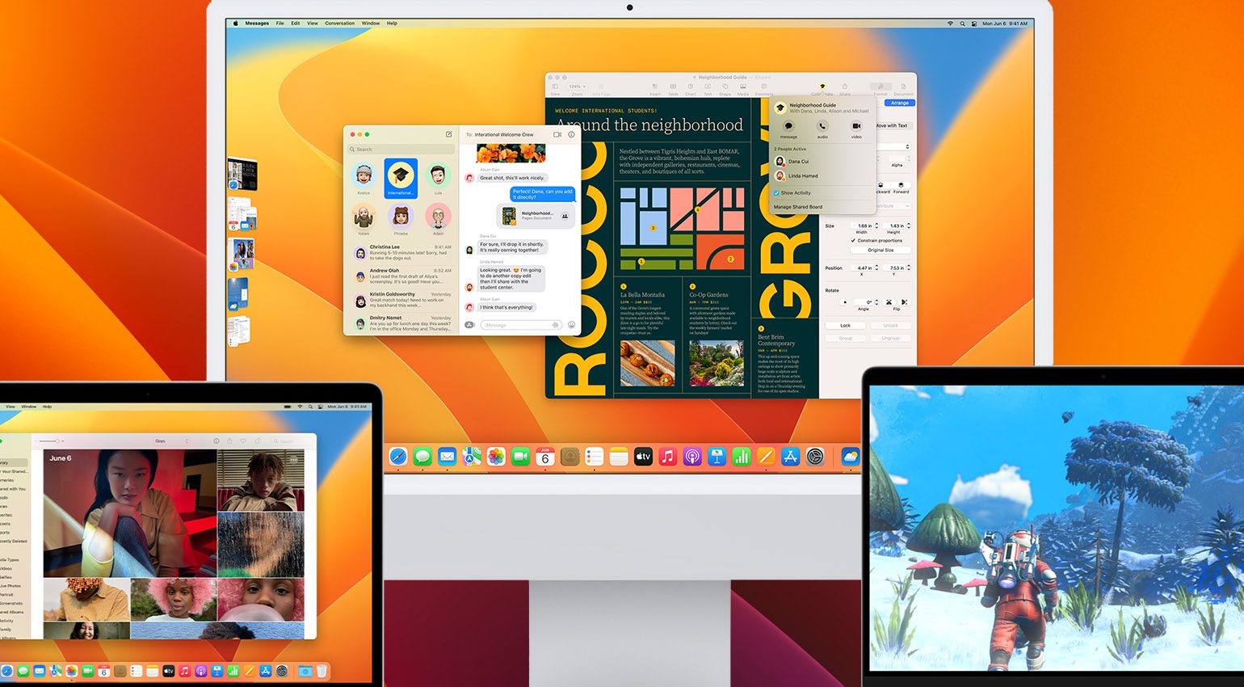Open Pages in the iMac dock
1244x687 pixels.
(x=766, y=457)
